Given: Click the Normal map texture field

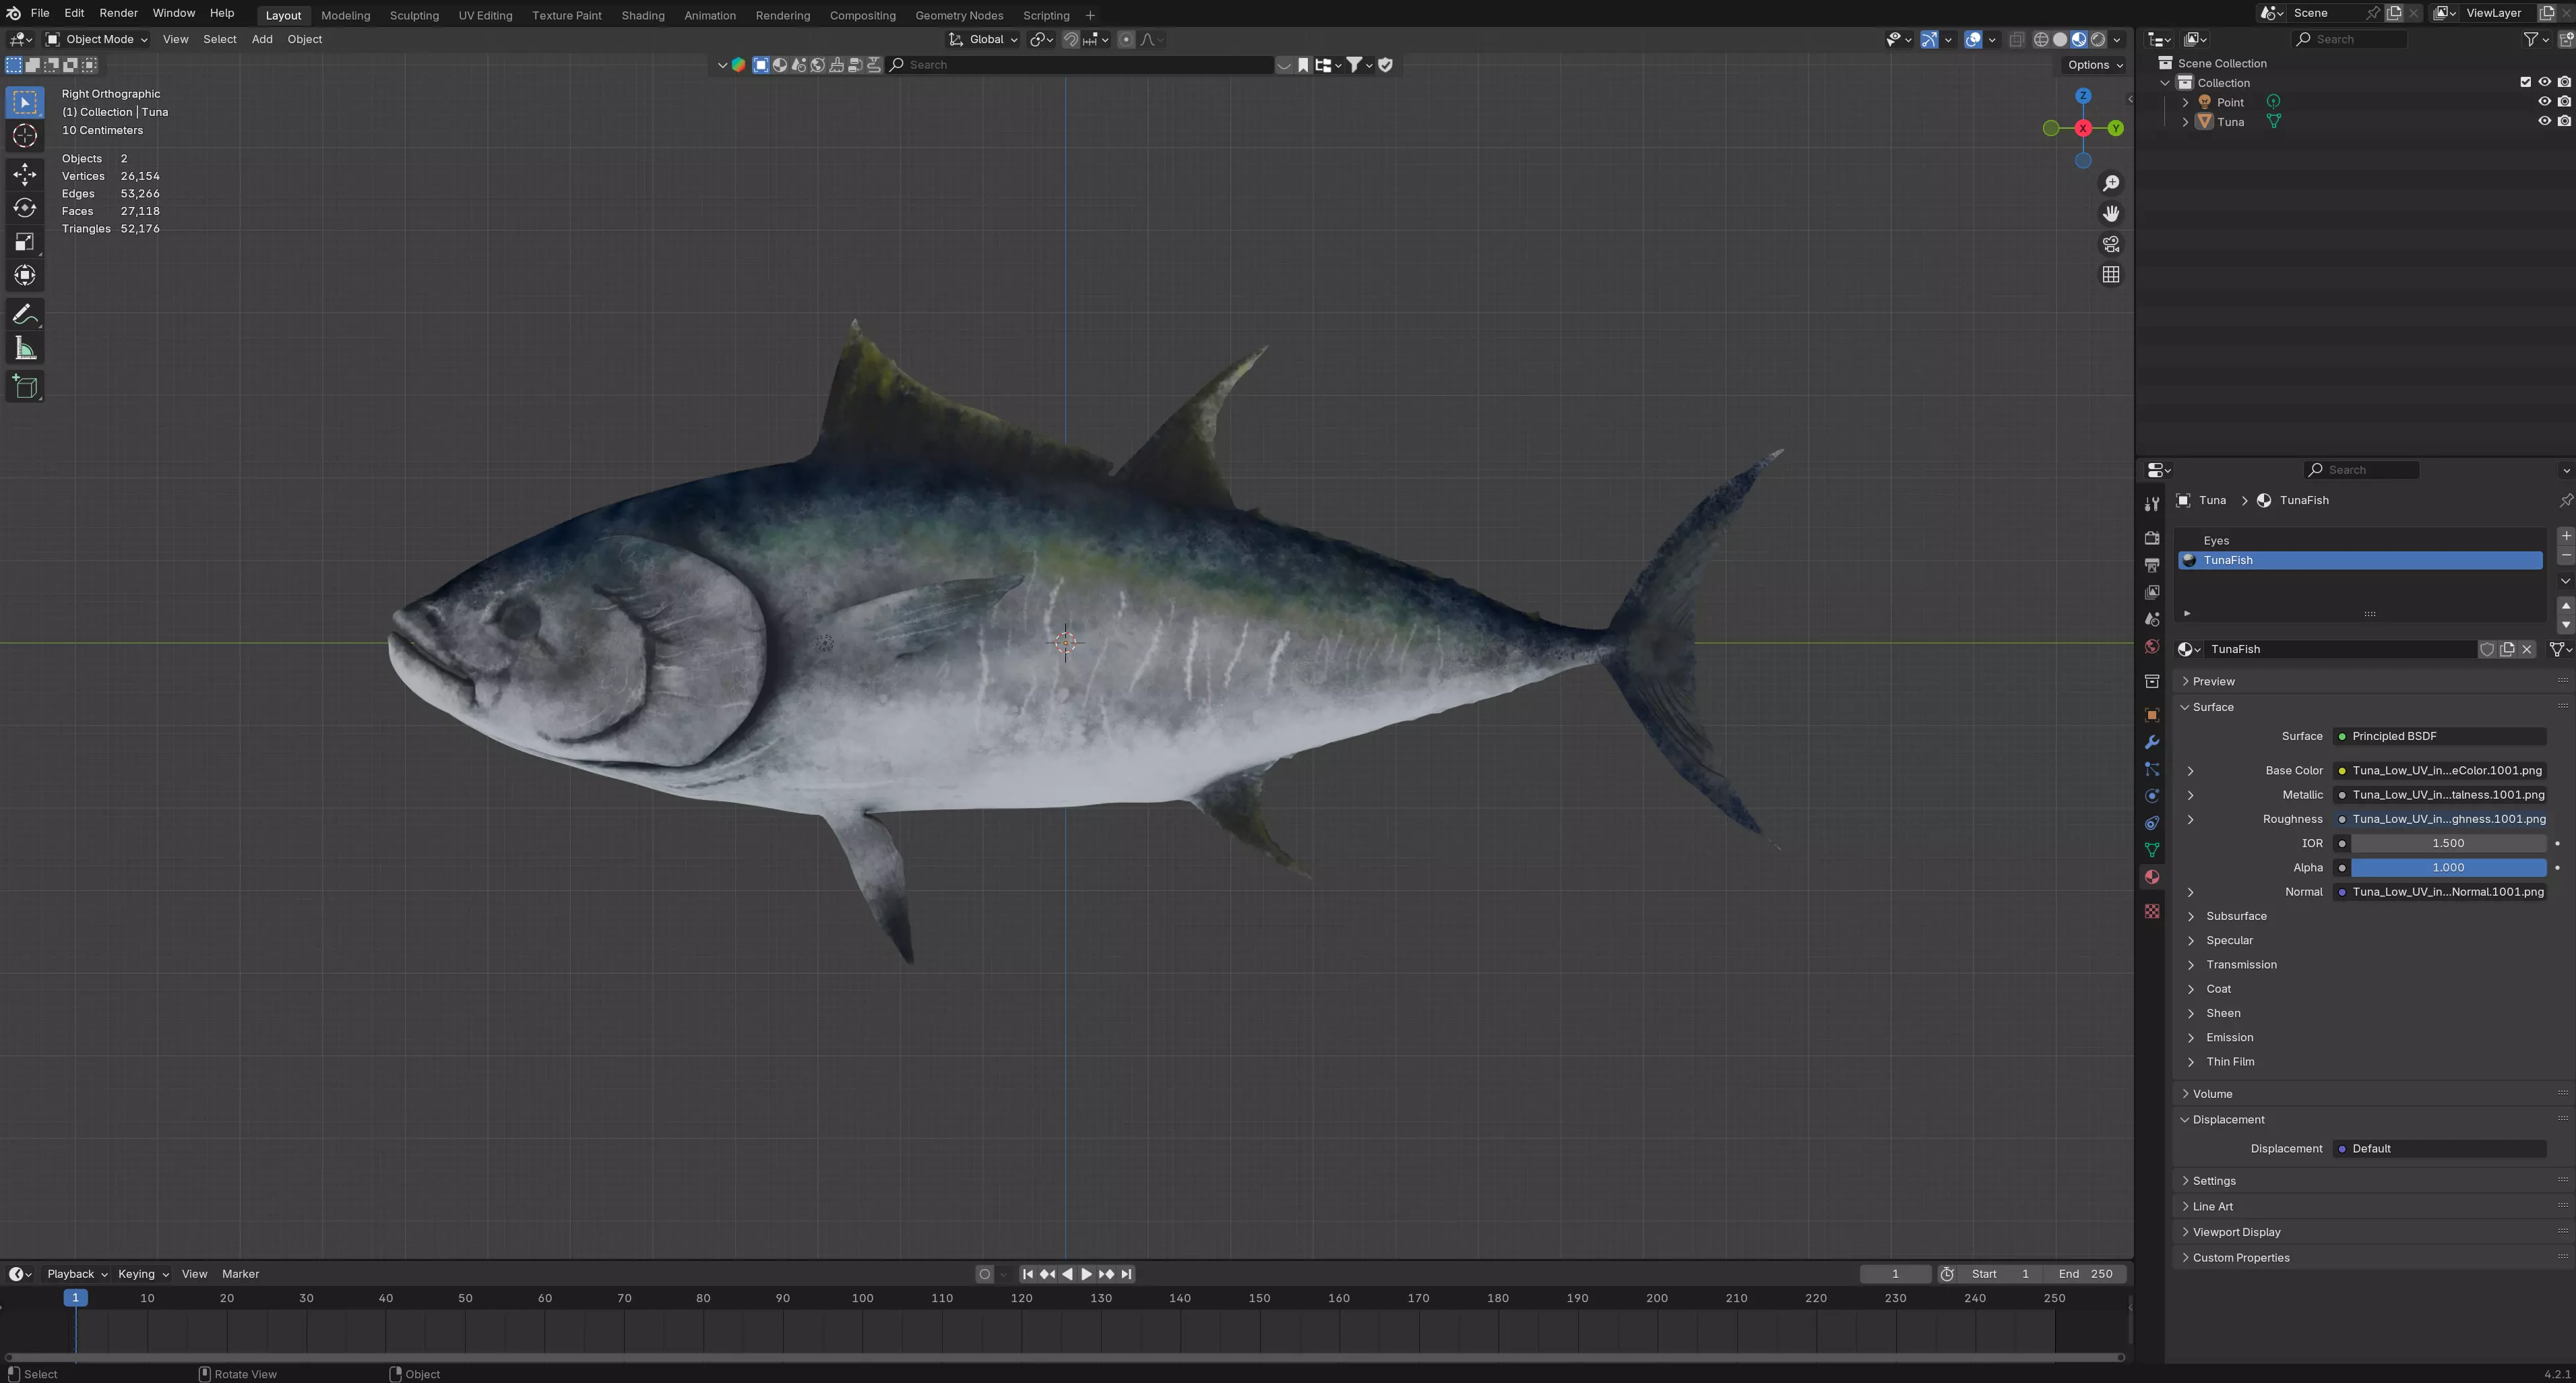Looking at the screenshot, I should coord(2439,892).
